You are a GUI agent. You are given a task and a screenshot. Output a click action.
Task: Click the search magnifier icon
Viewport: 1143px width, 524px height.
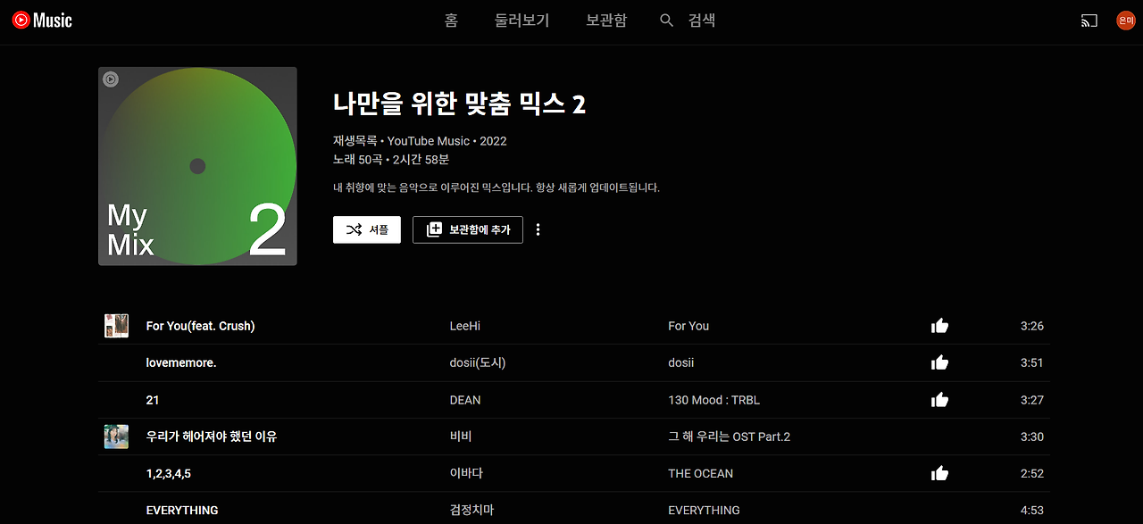click(666, 21)
